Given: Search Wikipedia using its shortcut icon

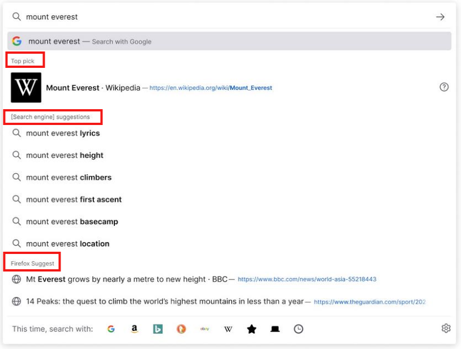Looking at the screenshot, I should [x=228, y=329].
